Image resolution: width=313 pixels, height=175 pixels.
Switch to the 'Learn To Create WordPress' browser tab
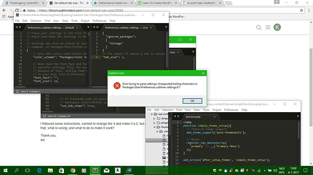click(x=157, y=3)
